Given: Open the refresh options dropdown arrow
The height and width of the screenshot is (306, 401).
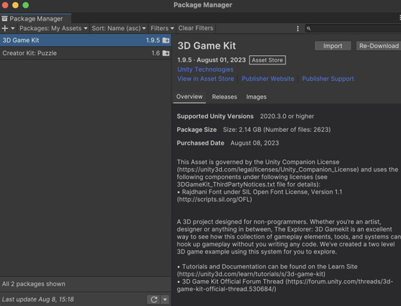Looking at the screenshot, I should pyautogui.click(x=165, y=299).
